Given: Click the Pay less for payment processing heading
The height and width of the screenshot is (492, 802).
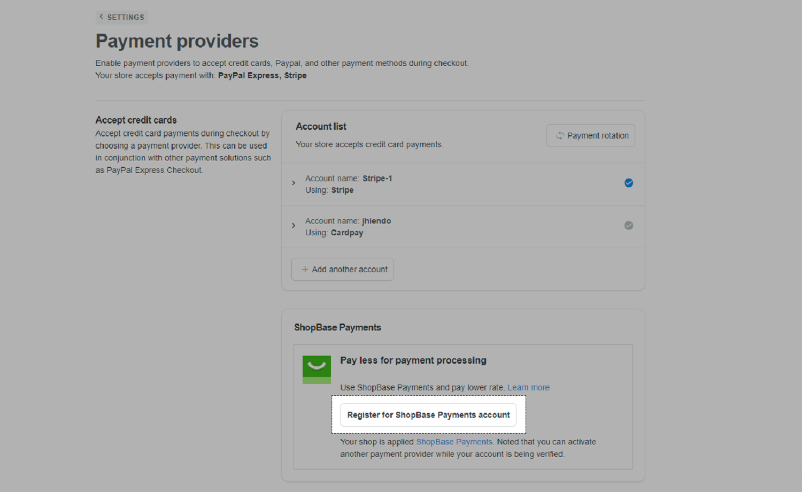Looking at the screenshot, I should click(x=413, y=360).
